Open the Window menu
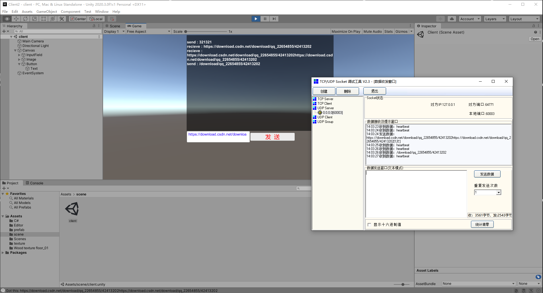 (102, 11)
